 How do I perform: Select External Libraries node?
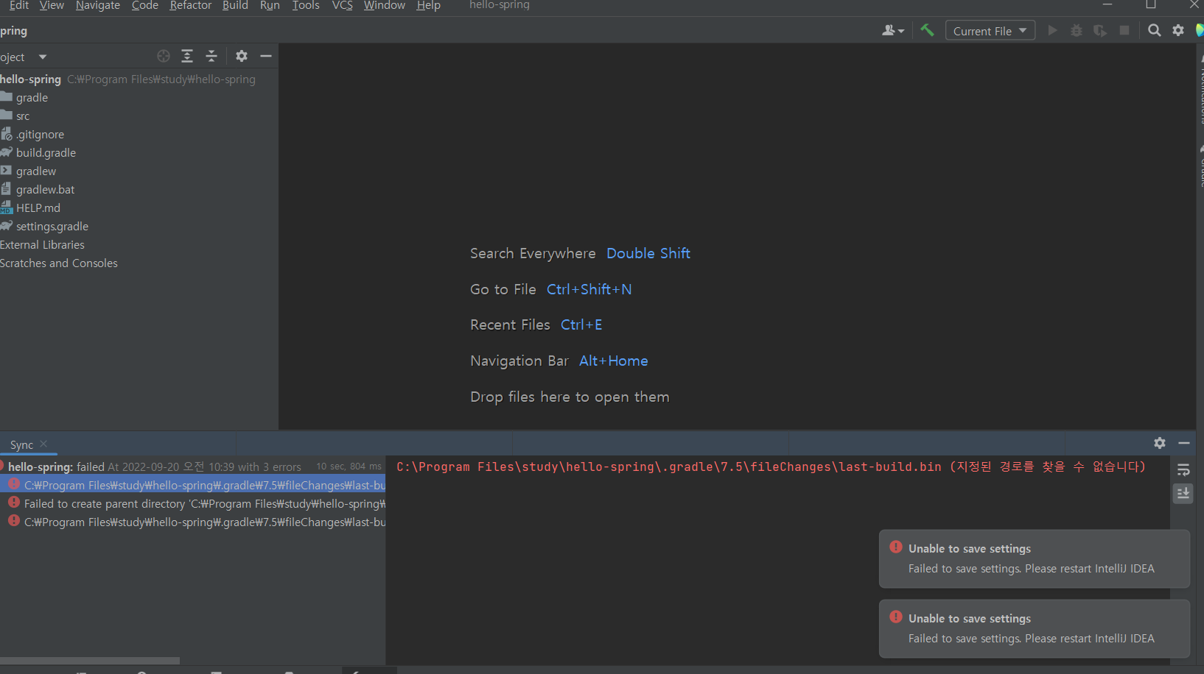click(139, 244)
